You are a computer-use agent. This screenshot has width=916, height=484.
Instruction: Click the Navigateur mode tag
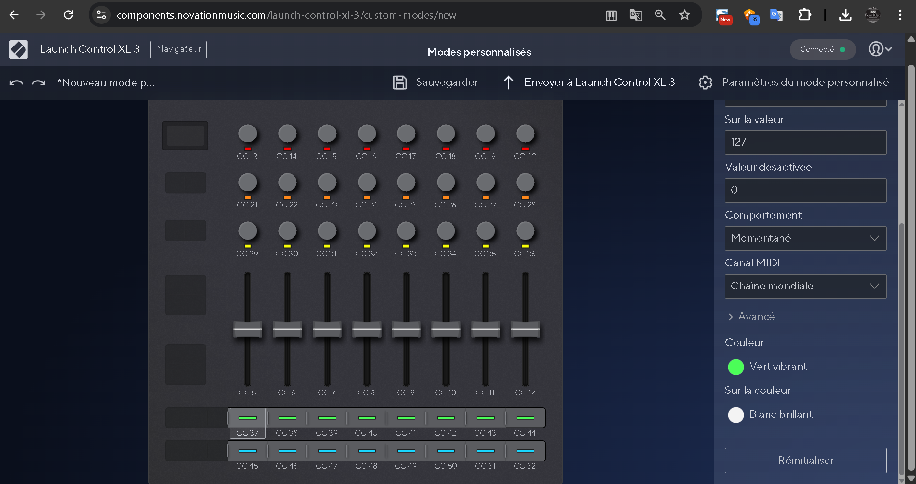point(179,49)
